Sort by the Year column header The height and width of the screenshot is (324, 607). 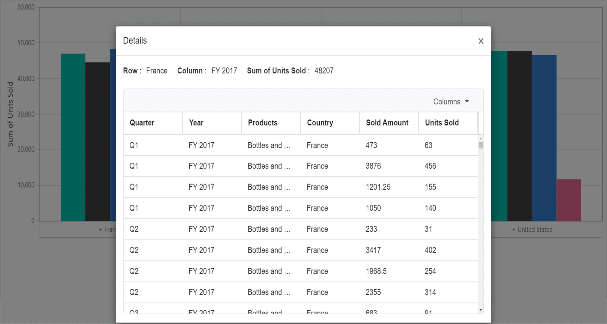point(196,123)
